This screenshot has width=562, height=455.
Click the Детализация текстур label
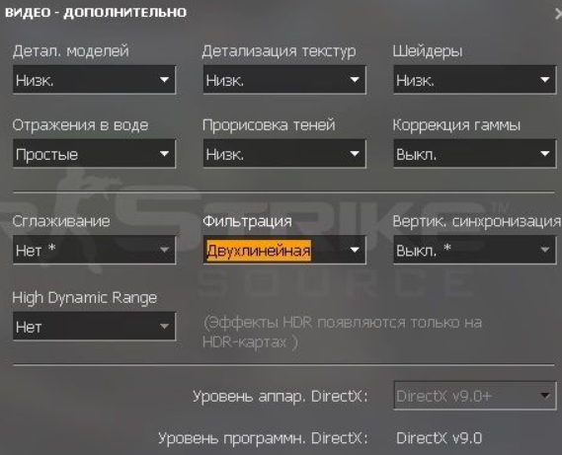pos(280,51)
